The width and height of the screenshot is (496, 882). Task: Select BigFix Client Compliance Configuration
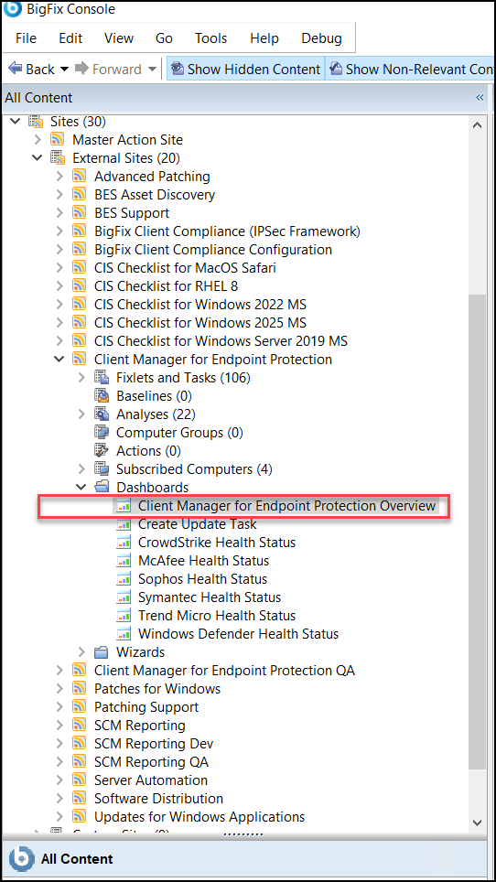[213, 249]
